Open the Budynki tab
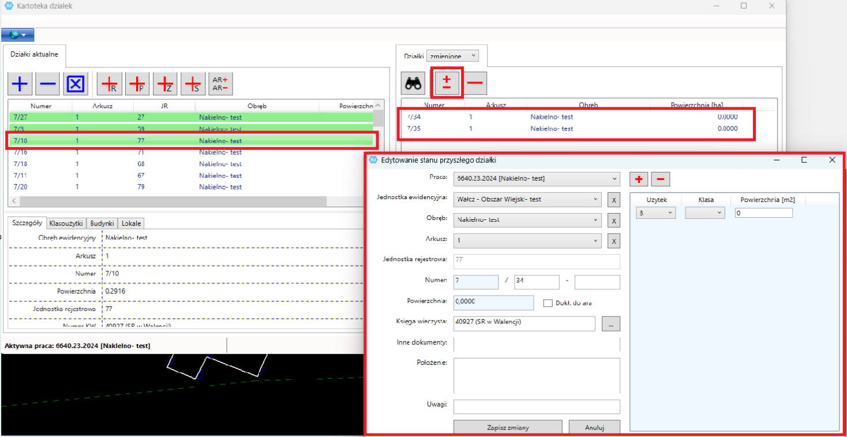 click(x=103, y=223)
